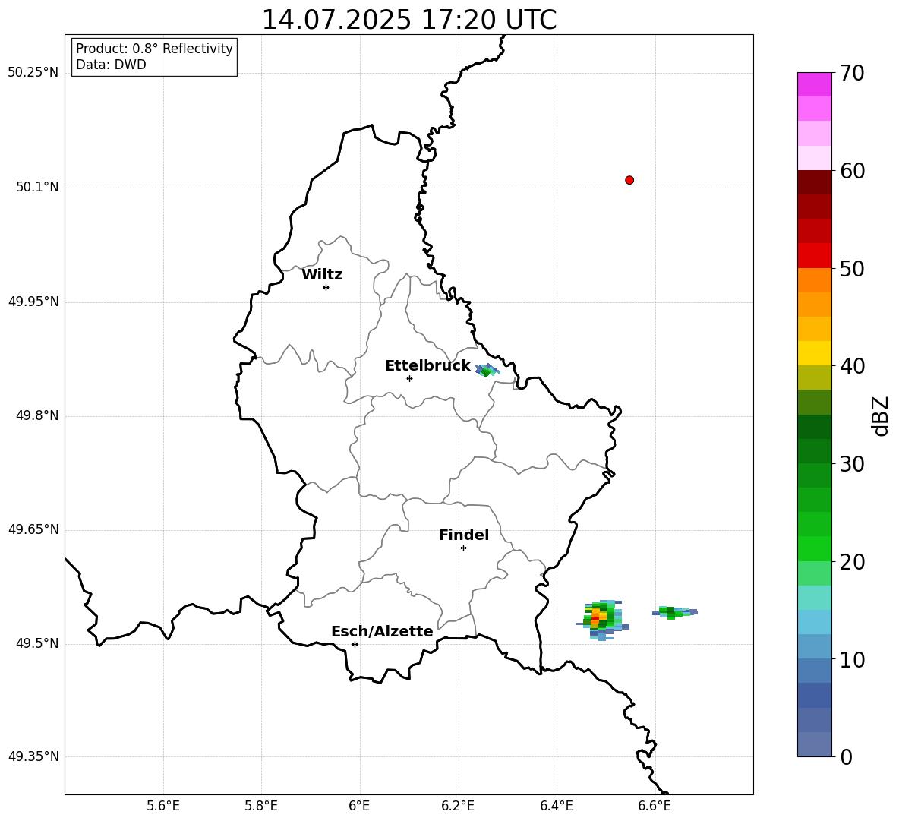Image resolution: width=899 pixels, height=821 pixels.
Task: Click the colorbar tick label 60
Action: click(x=852, y=171)
